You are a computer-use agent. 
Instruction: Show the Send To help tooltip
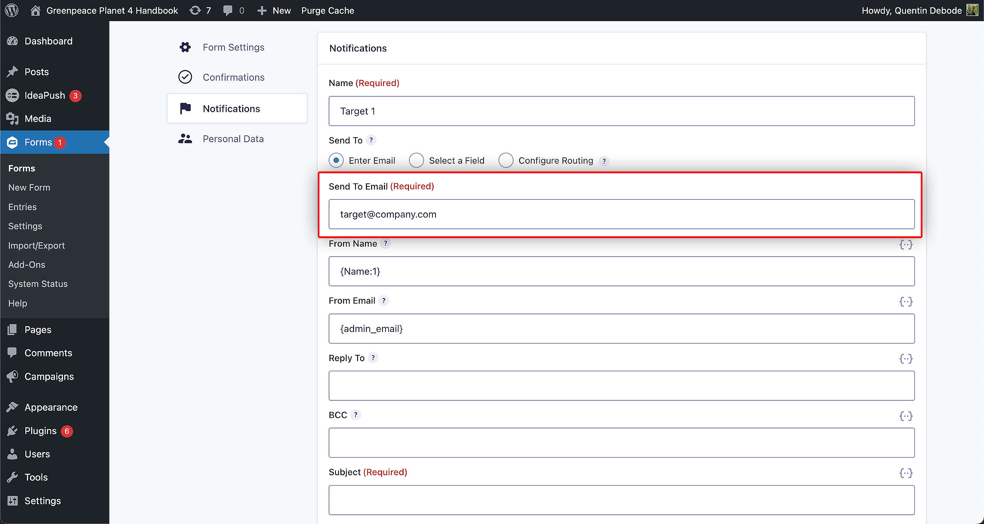point(371,140)
